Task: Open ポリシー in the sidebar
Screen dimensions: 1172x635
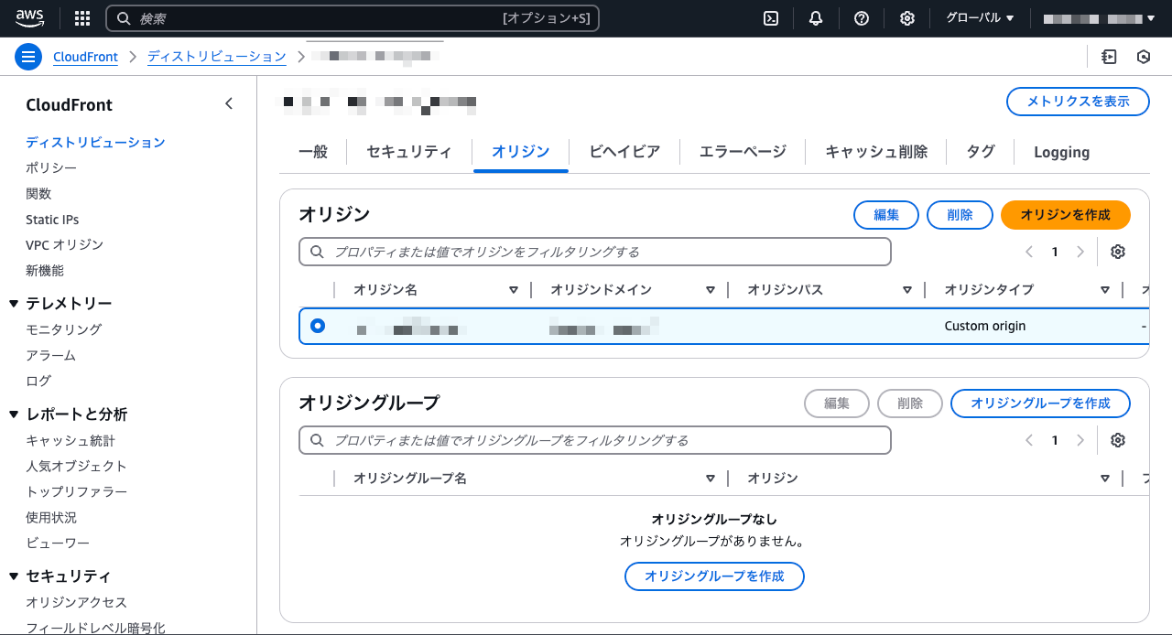Action: 51,168
